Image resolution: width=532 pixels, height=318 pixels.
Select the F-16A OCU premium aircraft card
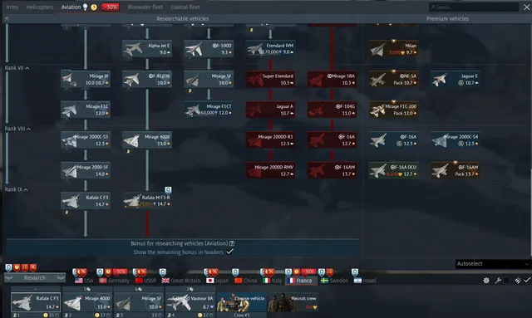(x=393, y=170)
